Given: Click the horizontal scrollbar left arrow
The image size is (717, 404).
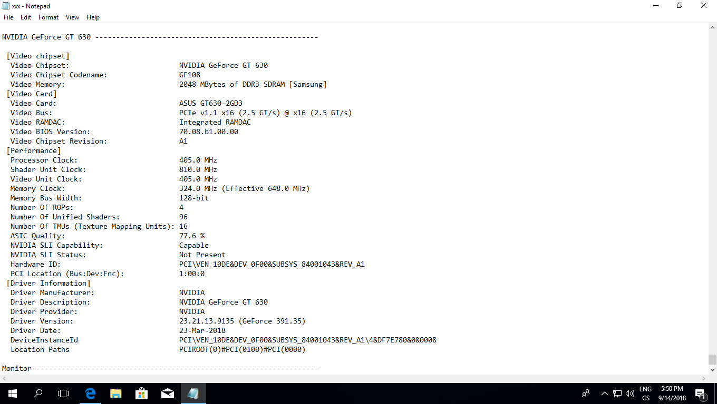Looking at the screenshot, I should click(4, 379).
